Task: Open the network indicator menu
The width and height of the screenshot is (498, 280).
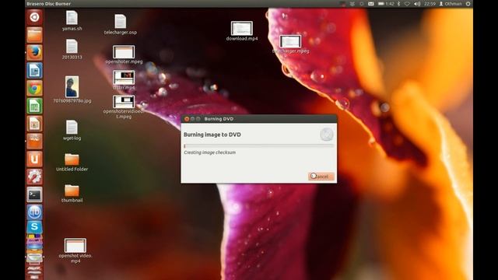Action: [x=407, y=4]
